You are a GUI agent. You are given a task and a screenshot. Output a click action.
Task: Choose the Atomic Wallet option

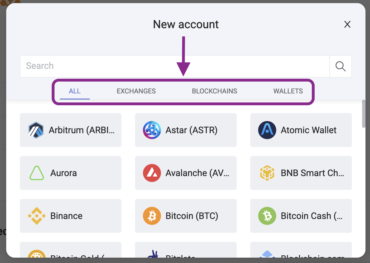pyautogui.click(x=308, y=130)
